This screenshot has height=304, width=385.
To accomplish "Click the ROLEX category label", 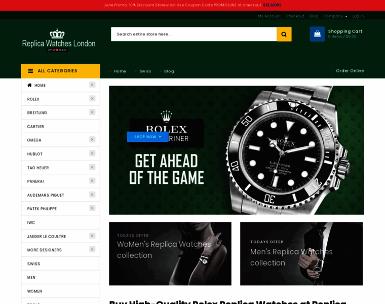I will tap(33, 99).
